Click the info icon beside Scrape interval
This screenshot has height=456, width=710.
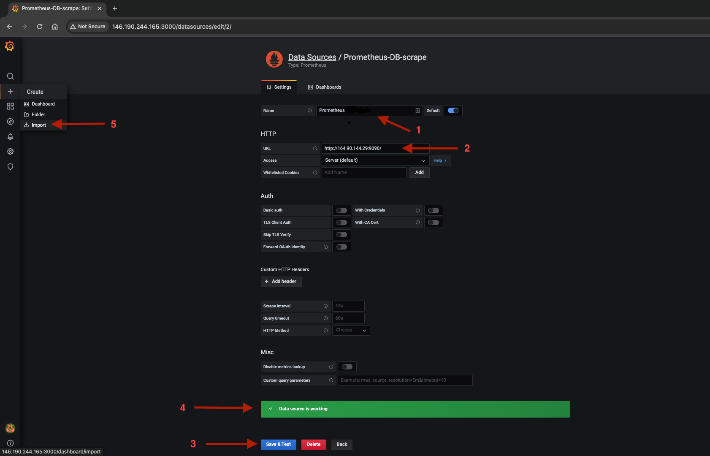(x=325, y=306)
